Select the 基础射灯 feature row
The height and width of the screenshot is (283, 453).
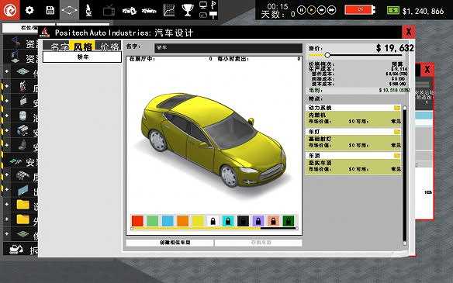click(x=354, y=142)
